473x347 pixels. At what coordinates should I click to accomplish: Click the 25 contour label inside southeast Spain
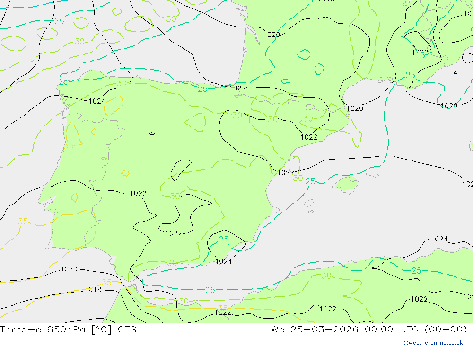point(224,240)
